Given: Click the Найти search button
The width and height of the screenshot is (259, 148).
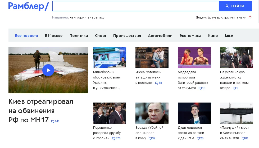Looking at the screenshot, I should 235,6.
